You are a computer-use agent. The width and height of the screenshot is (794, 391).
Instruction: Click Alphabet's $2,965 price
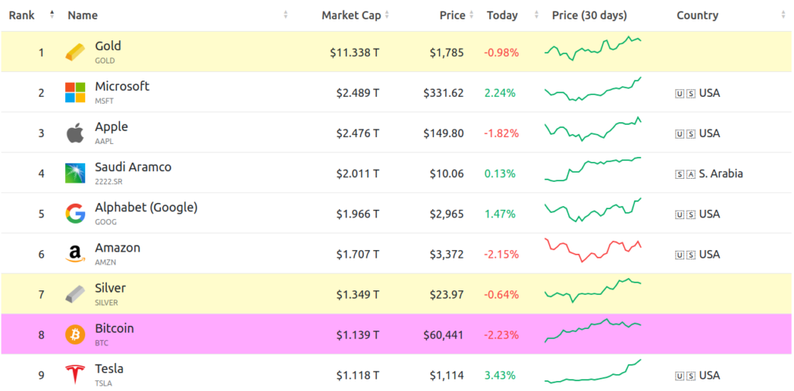point(447,214)
